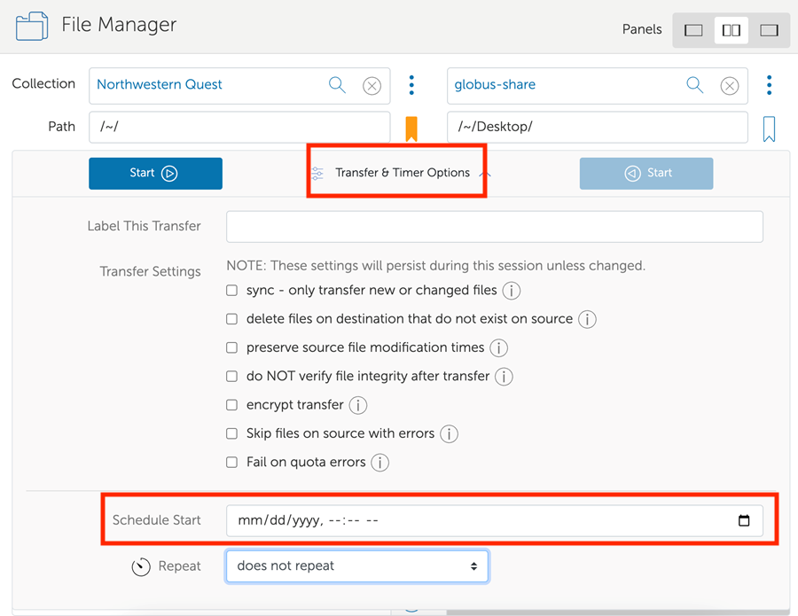Click the left Path field
The width and height of the screenshot is (798, 616).
coord(239,127)
